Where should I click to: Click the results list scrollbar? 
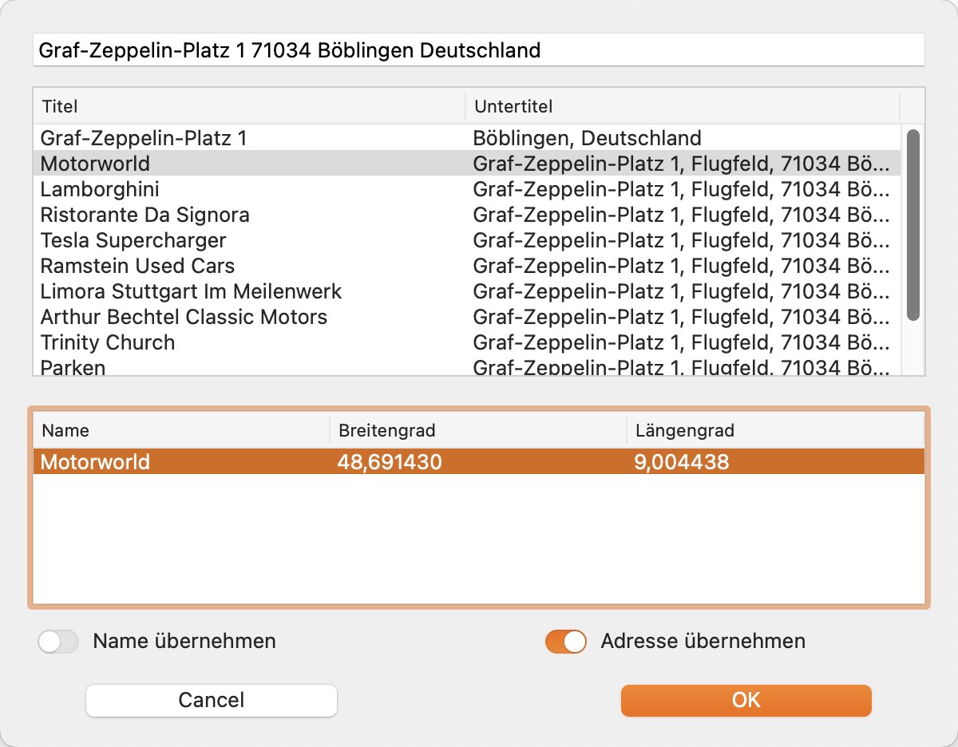(x=913, y=225)
